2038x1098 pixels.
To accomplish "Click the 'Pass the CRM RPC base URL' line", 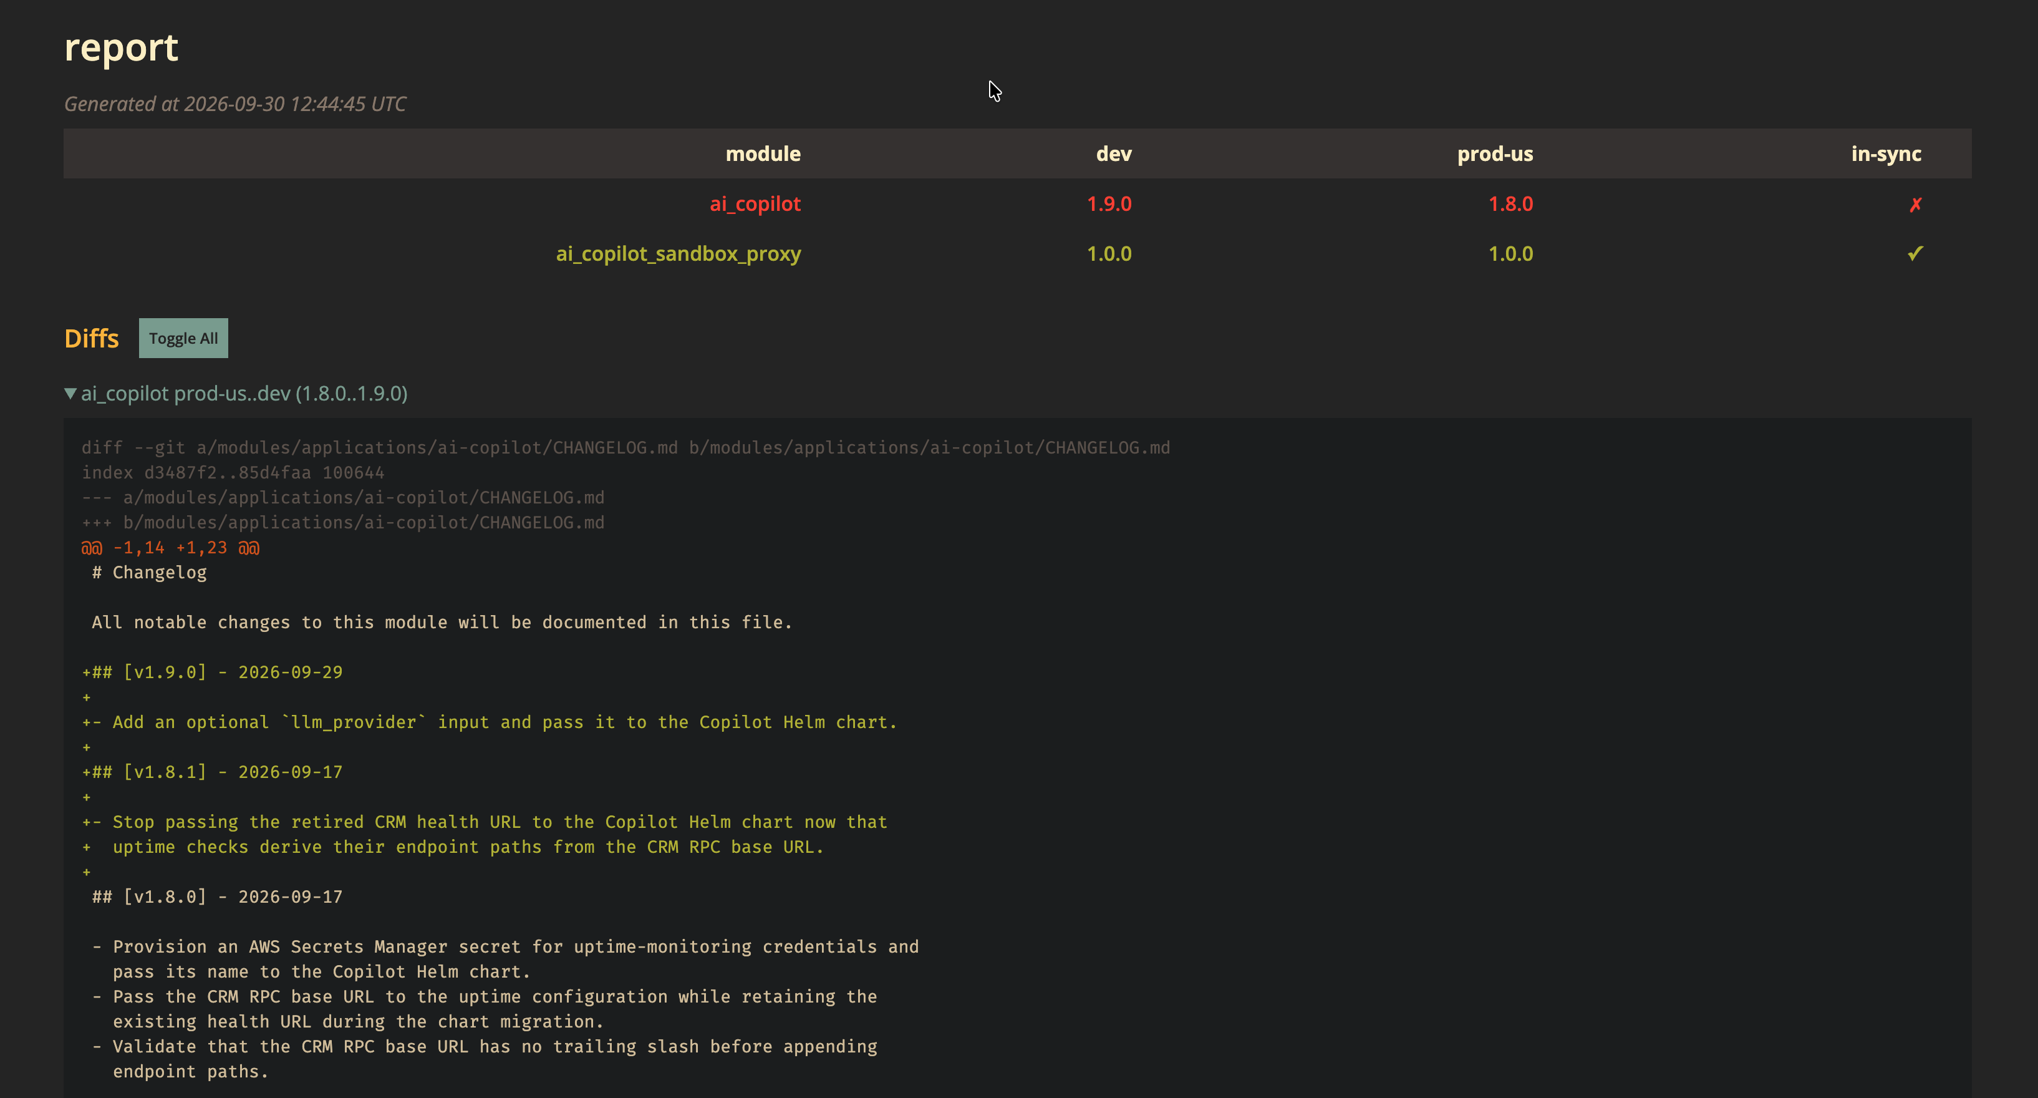I will 485,997.
